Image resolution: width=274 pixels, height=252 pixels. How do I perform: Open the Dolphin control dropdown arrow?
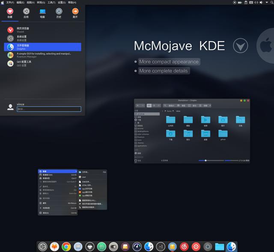(x=210, y=106)
